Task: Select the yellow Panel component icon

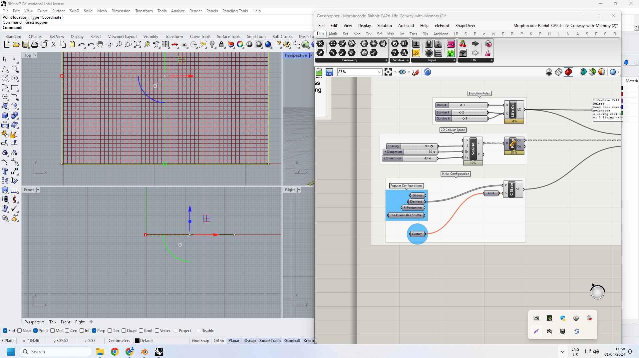Action: click(x=416, y=53)
